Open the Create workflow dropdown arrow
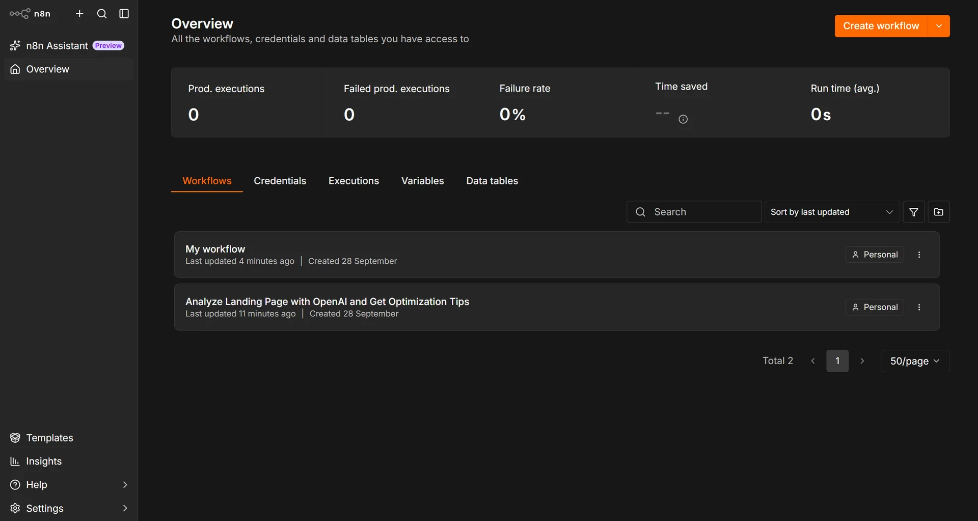The image size is (978, 521). (939, 26)
